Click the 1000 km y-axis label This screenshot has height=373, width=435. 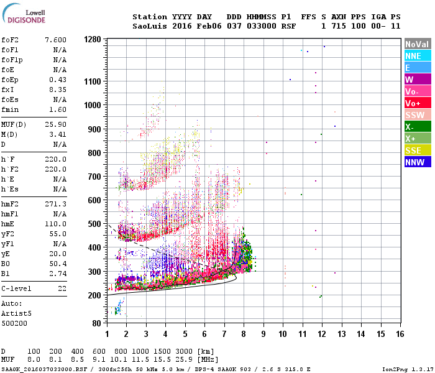pyautogui.click(x=93, y=105)
